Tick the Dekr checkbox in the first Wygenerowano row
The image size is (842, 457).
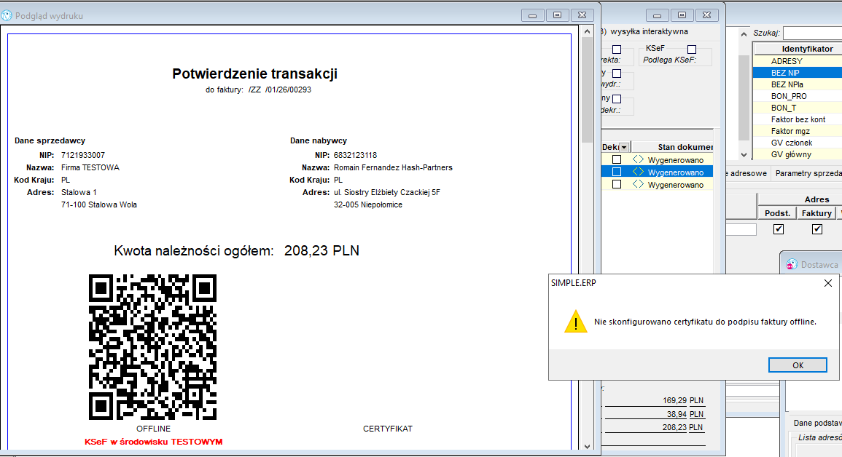(617, 159)
